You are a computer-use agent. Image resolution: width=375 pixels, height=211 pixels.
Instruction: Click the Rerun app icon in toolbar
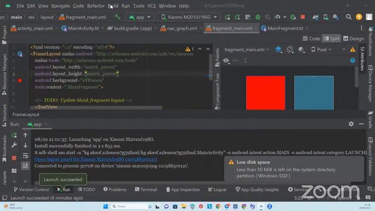227,17
